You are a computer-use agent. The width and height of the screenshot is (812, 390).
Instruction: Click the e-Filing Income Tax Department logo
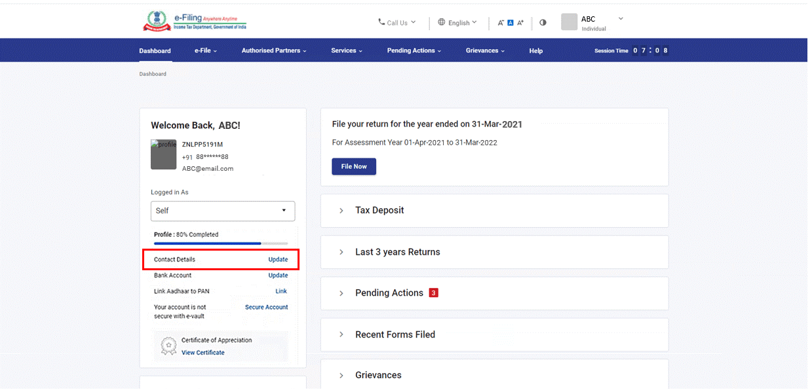pos(195,22)
